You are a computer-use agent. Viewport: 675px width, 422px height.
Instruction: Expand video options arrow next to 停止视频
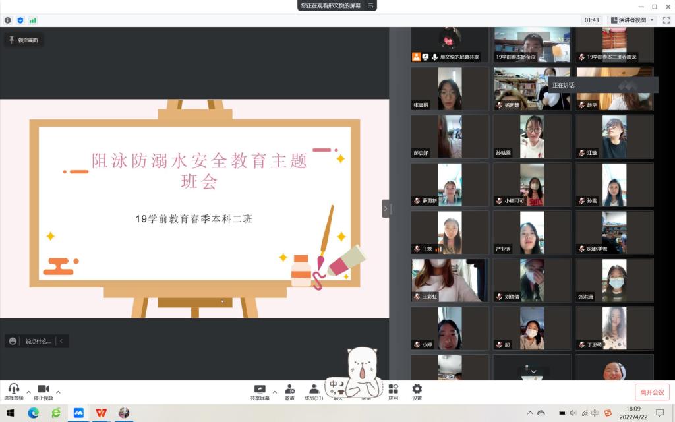[x=58, y=392]
